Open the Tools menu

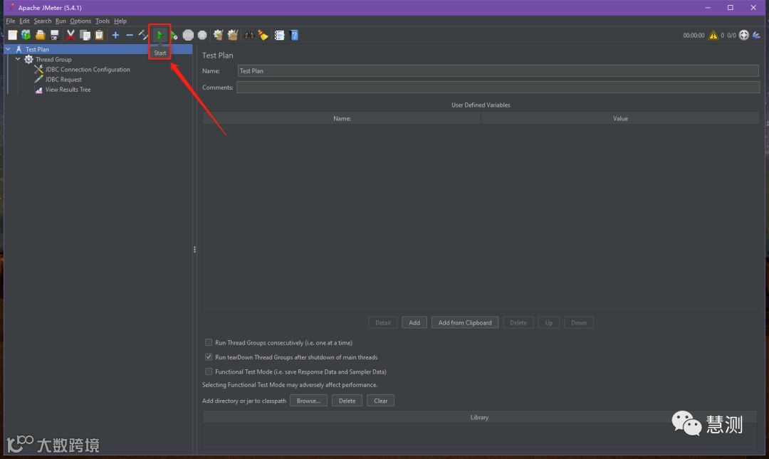(x=103, y=21)
